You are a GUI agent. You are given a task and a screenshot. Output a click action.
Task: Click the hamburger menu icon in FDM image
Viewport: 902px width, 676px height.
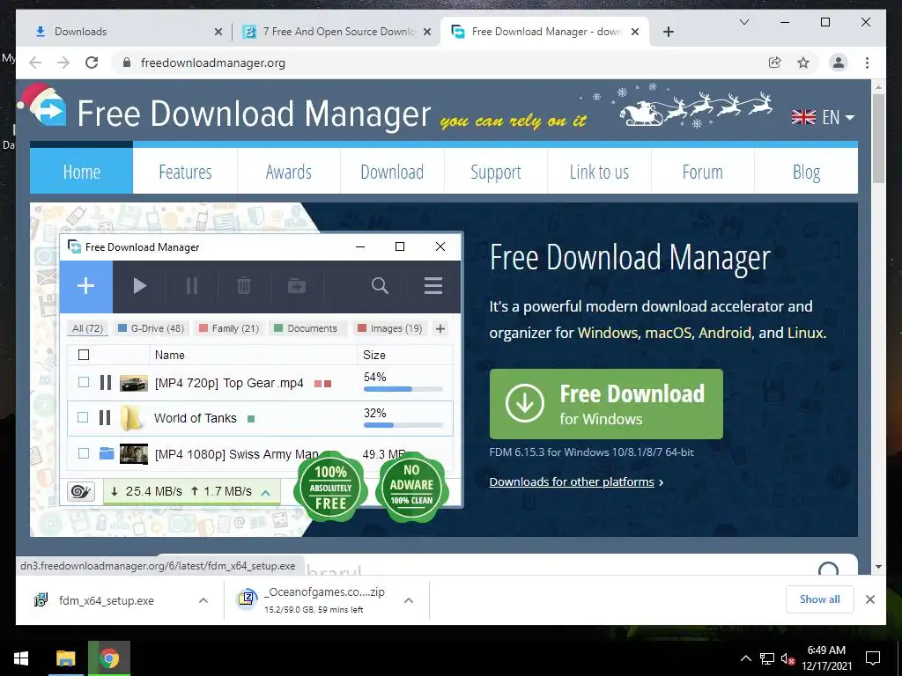click(x=433, y=286)
